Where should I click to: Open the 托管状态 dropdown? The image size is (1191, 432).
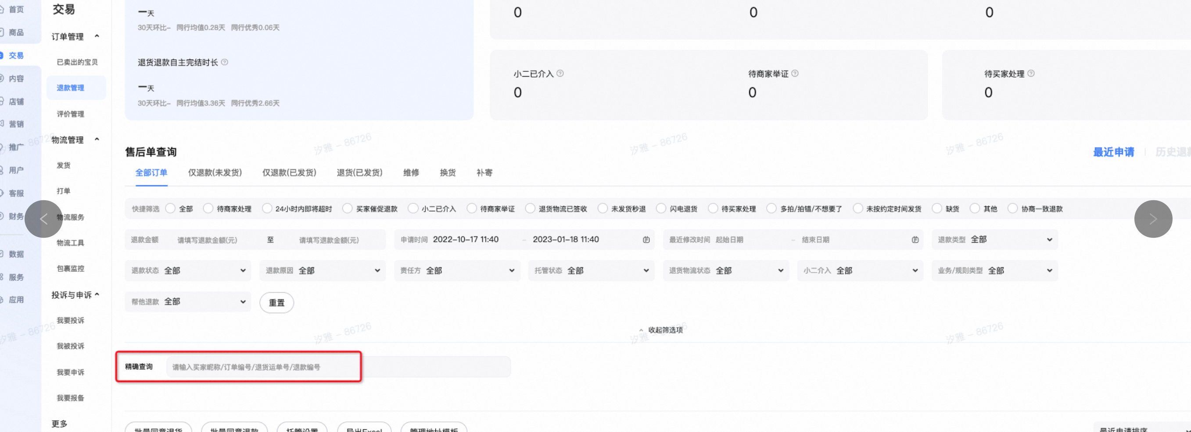pos(592,270)
